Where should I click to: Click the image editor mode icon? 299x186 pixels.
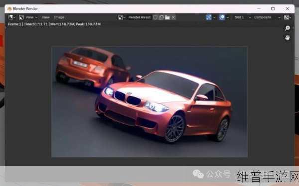tap(21, 17)
